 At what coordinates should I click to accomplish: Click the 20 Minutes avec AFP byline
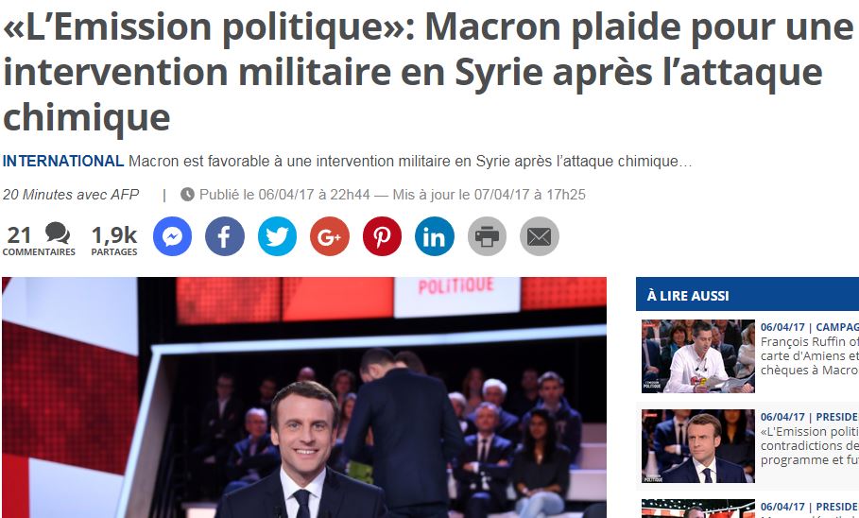[x=71, y=195]
